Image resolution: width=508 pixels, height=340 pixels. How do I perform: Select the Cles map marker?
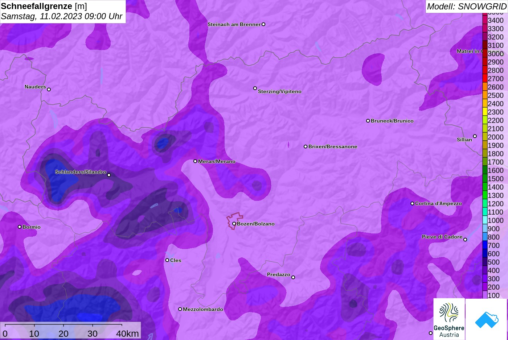(167, 260)
